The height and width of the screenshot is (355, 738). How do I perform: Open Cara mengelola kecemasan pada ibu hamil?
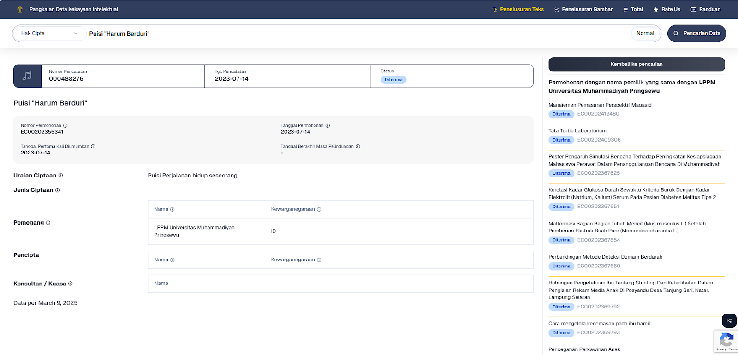point(599,323)
